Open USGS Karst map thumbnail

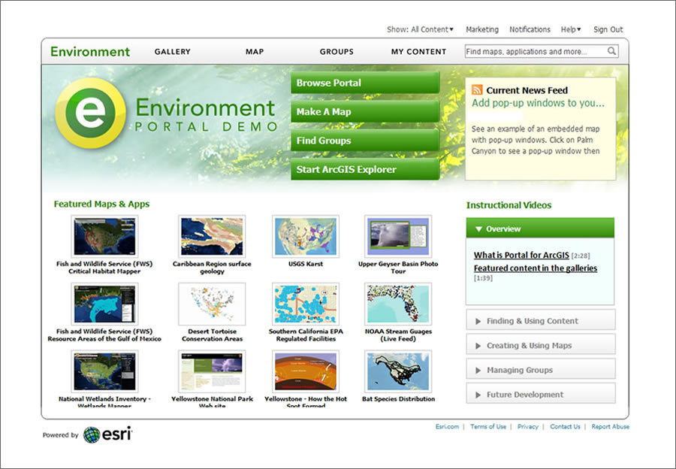coord(306,237)
